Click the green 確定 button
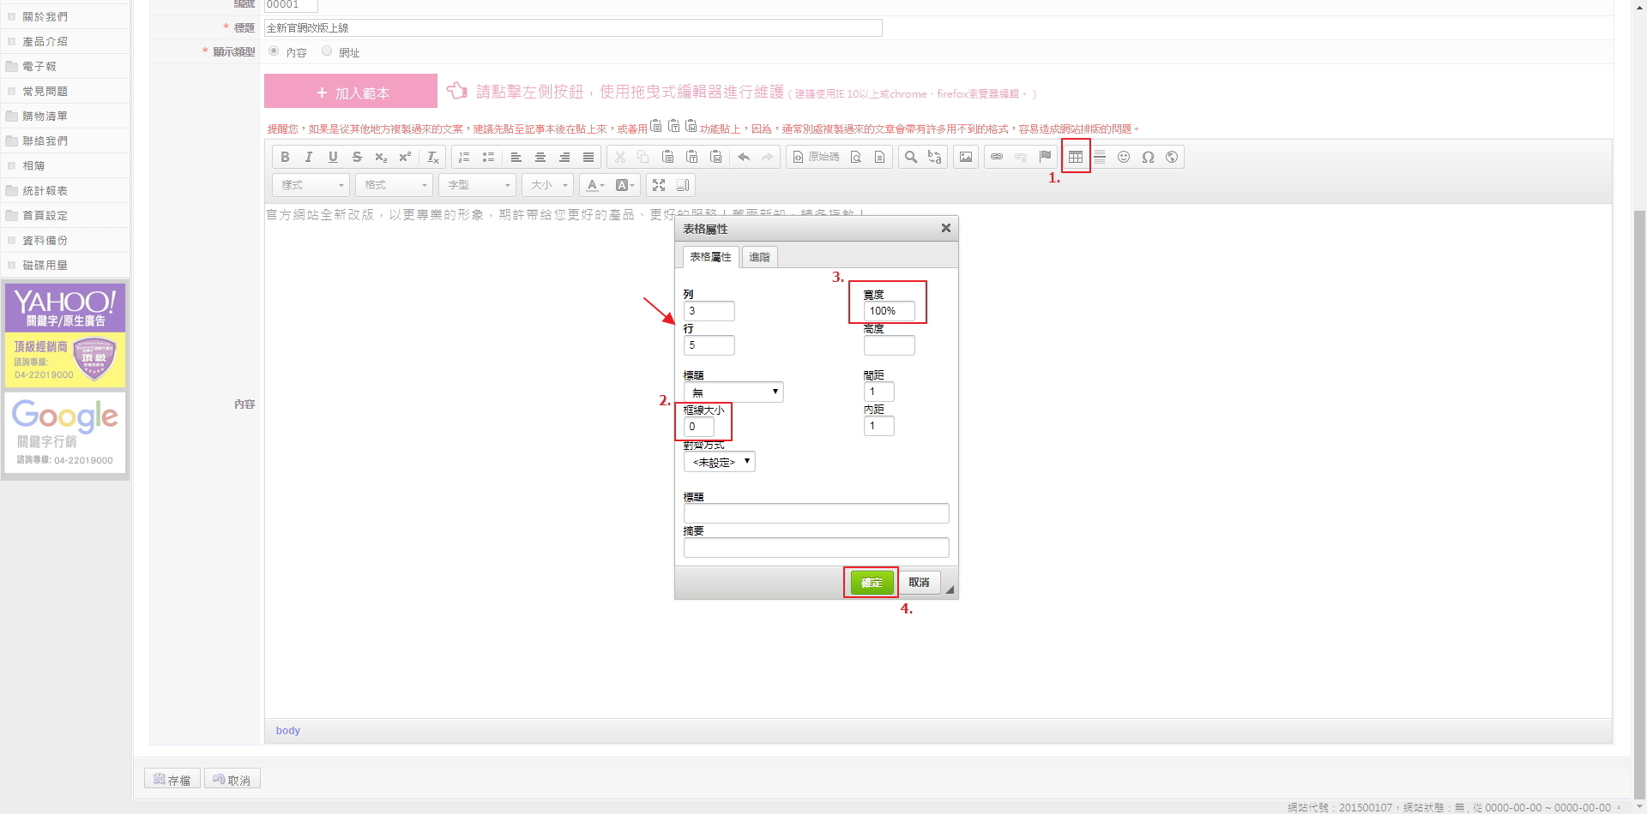 click(x=872, y=583)
